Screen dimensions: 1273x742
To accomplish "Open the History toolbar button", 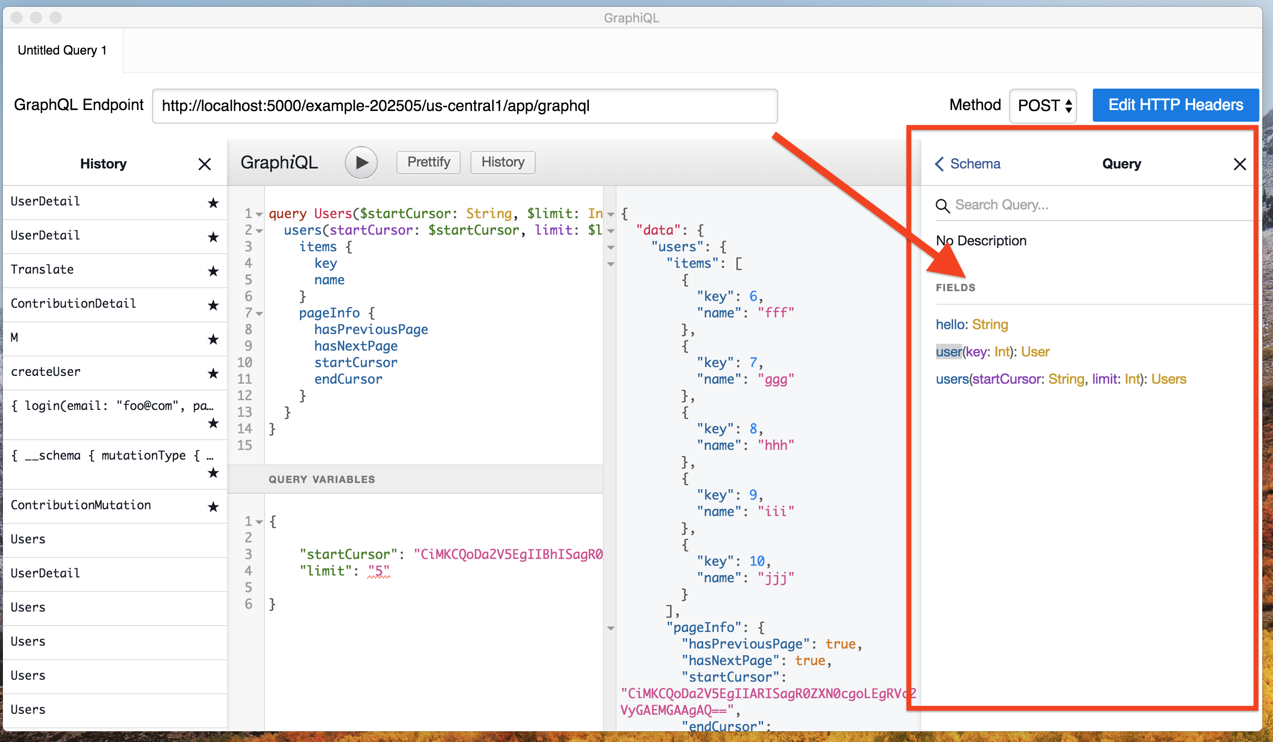I will [x=502, y=162].
